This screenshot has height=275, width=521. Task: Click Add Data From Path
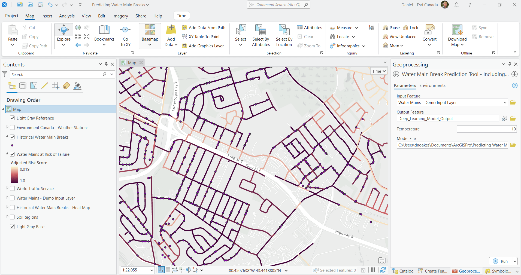(x=204, y=28)
